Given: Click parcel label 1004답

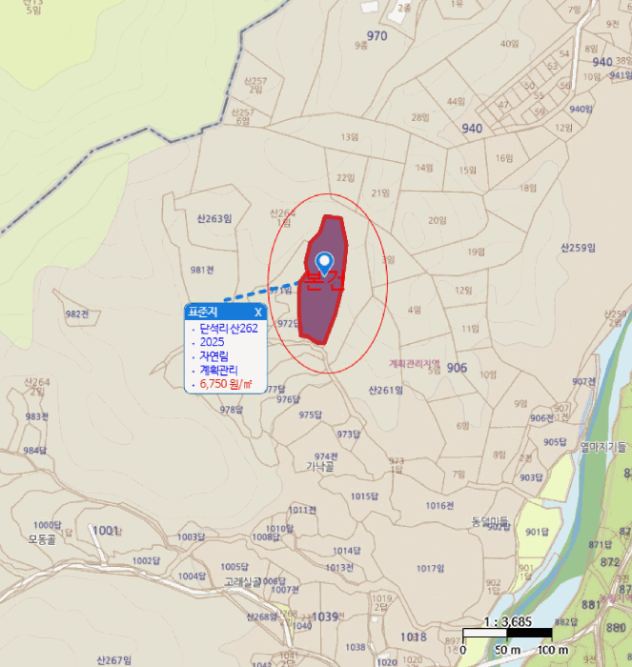Looking at the screenshot, I should (x=192, y=576).
